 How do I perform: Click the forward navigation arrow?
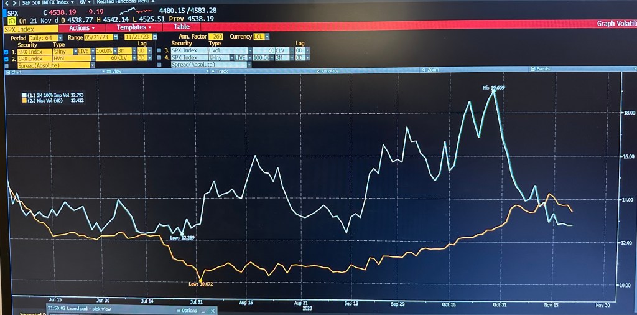pyautogui.click(x=14, y=2)
